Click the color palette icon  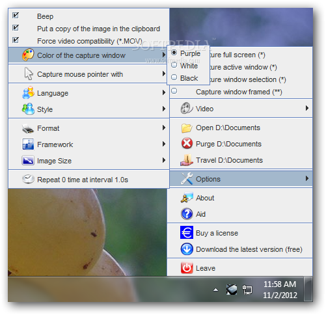pyautogui.click(x=28, y=55)
